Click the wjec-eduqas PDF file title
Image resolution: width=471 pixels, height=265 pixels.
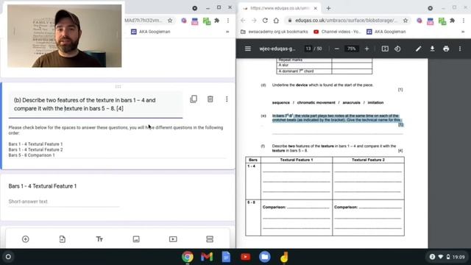point(277,49)
